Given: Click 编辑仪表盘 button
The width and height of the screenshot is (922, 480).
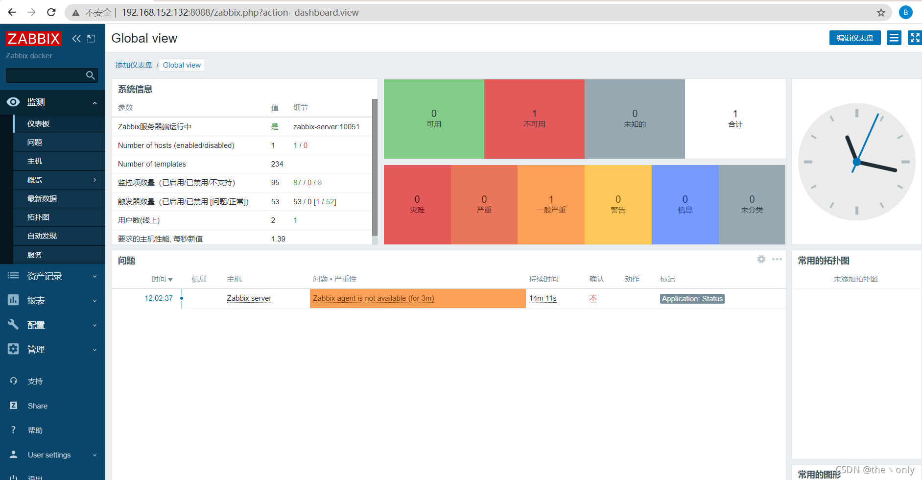Looking at the screenshot, I should [x=854, y=38].
